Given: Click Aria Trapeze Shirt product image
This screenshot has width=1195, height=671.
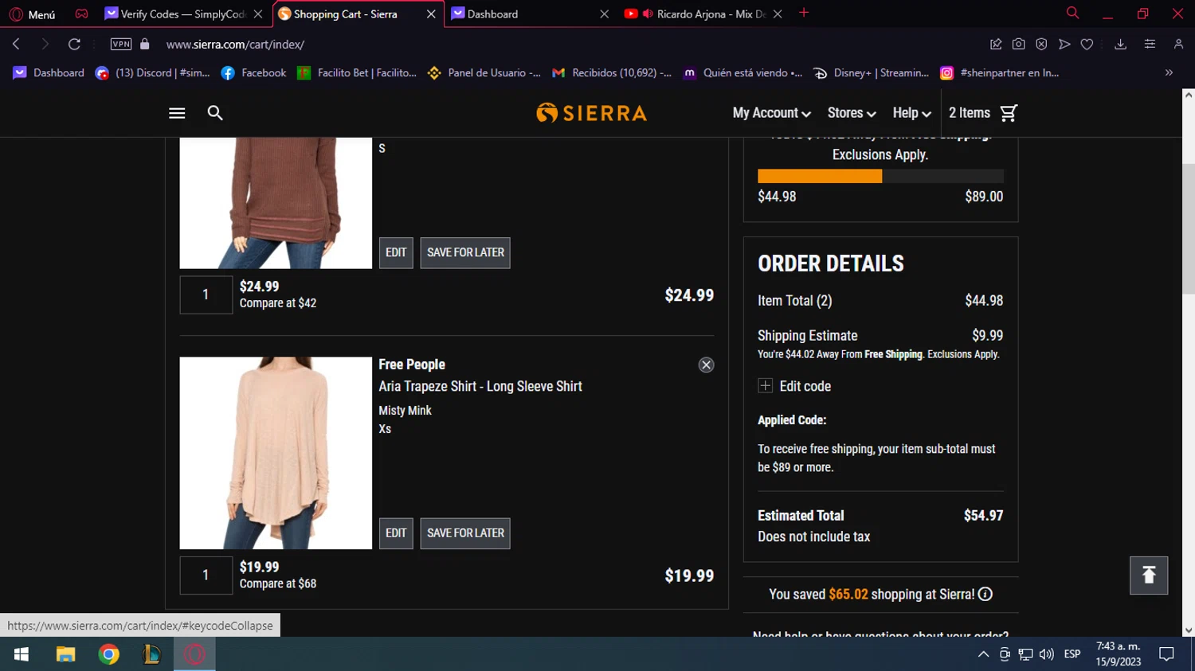Looking at the screenshot, I should (276, 453).
